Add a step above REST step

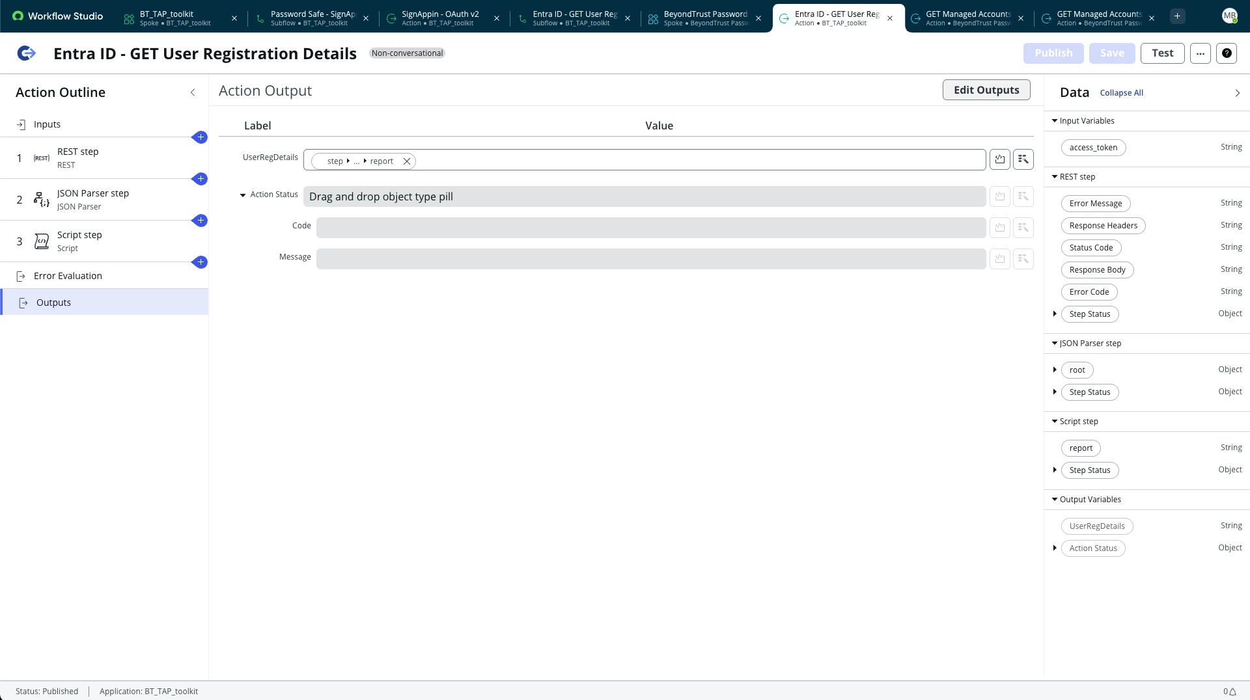(201, 137)
